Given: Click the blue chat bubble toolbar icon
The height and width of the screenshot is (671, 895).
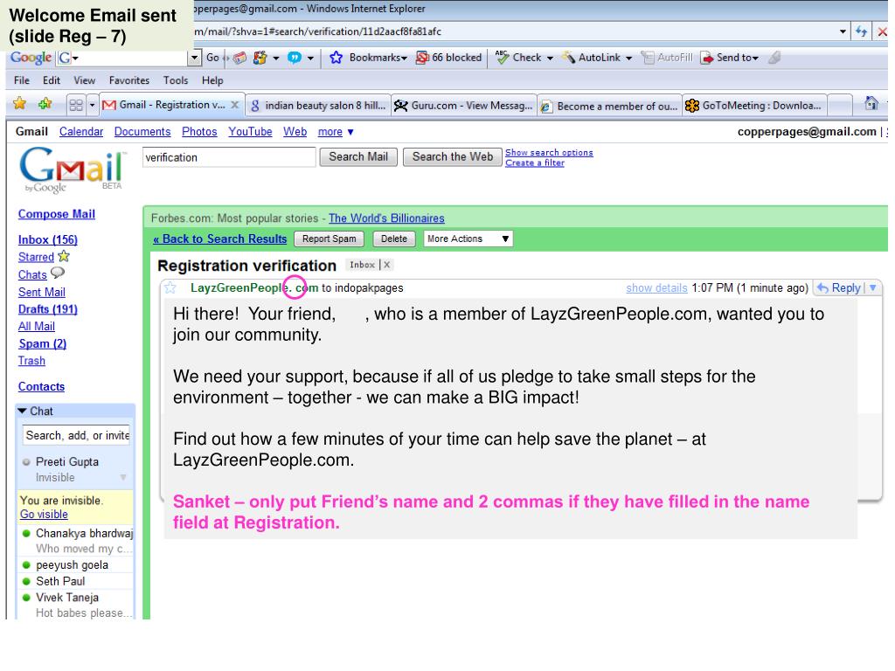Looking at the screenshot, I should click(294, 58).
